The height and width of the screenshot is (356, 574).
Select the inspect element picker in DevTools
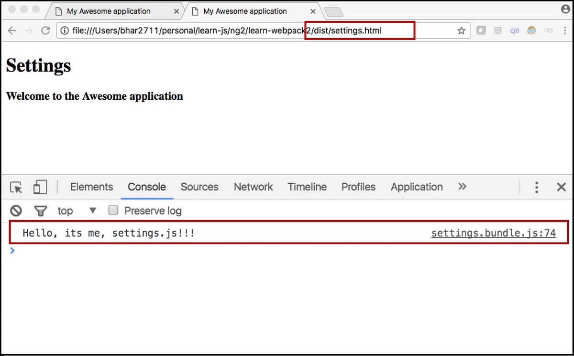click(x=16, y=187)
